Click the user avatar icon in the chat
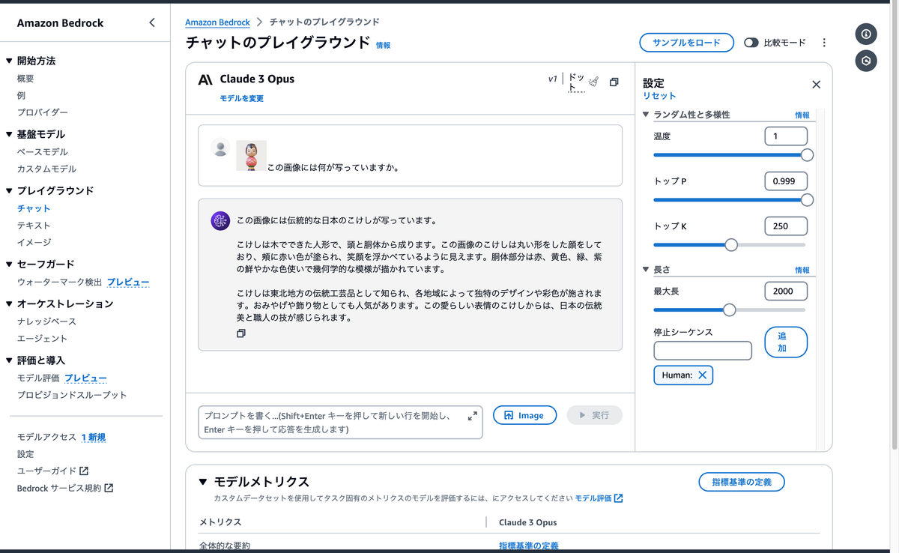This screenshot has width=899, height=553. tap(220, 148)
